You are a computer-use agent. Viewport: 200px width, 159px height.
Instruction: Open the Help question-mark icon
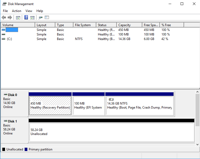(26, 17)
